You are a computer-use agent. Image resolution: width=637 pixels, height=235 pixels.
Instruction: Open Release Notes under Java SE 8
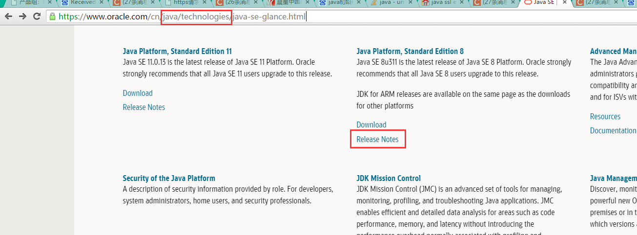[x=378, y=139]
